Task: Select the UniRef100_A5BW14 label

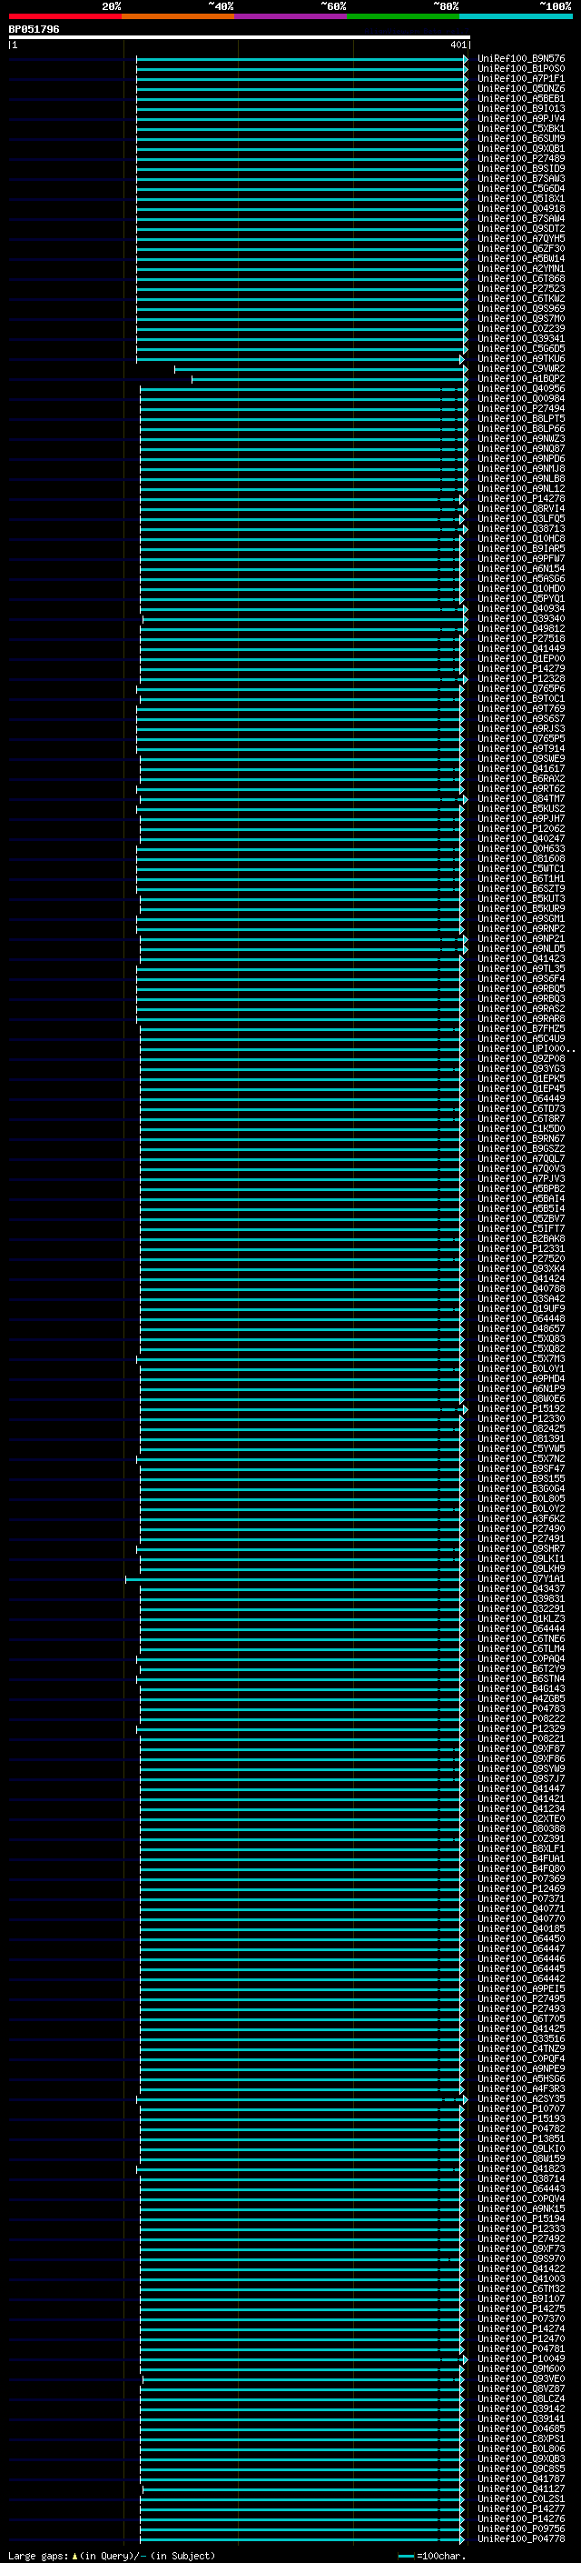Action: click(520, 259)
